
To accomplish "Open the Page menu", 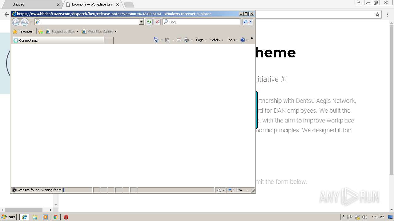I will pos(201,40).
